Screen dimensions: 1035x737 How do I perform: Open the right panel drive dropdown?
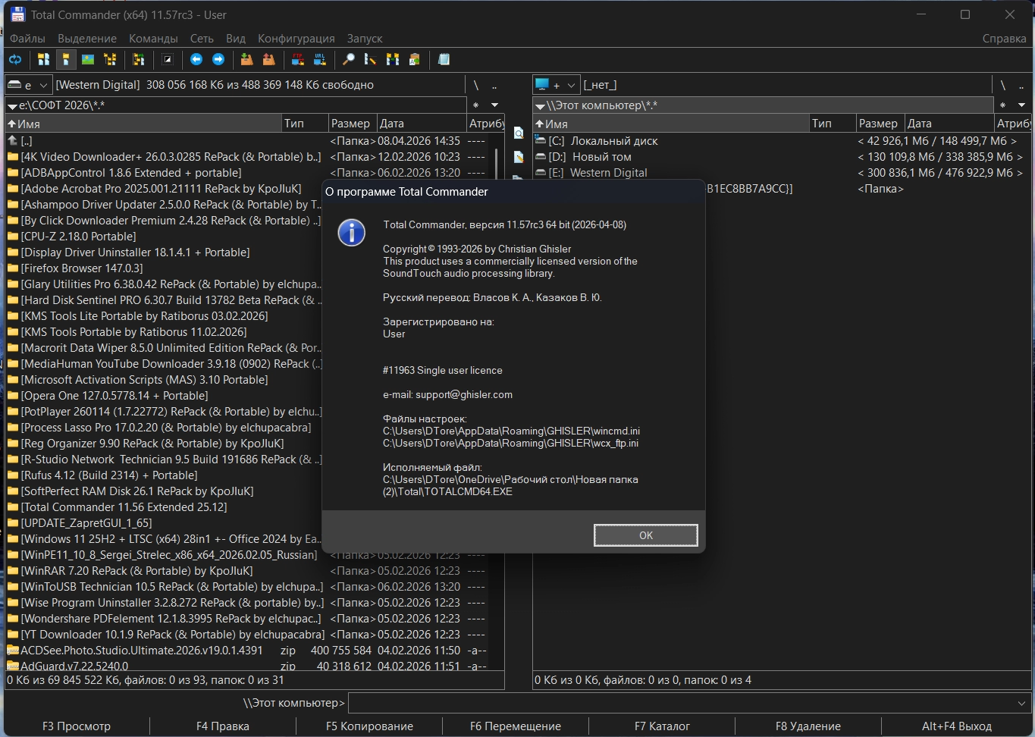point(556,85)
